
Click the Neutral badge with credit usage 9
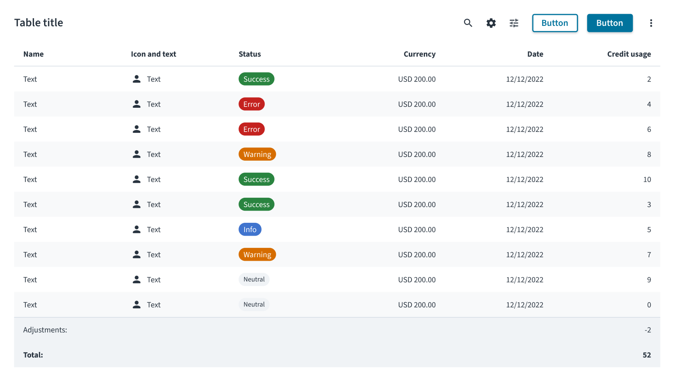254,279
